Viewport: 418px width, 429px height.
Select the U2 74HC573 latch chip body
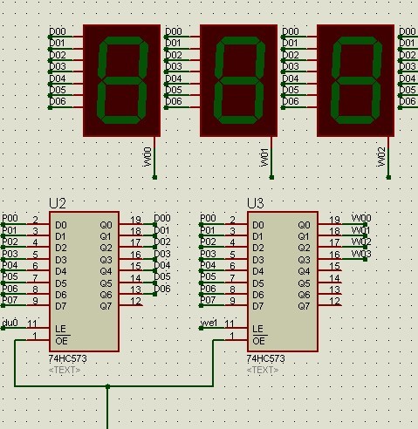click(x=85, y=282)
